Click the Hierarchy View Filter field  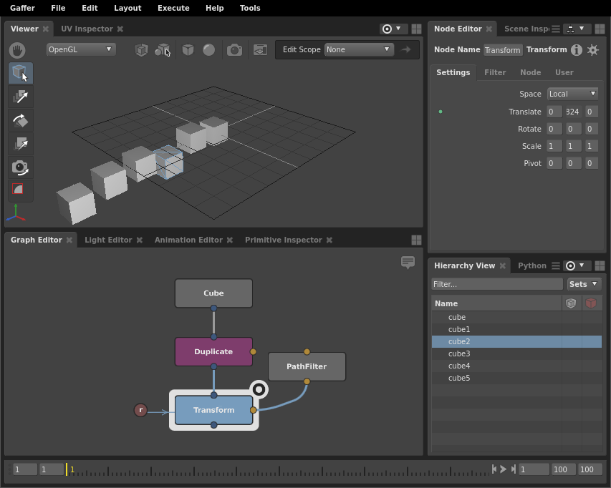pos(497,284)
